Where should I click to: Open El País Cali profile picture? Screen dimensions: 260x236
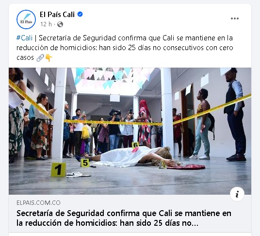[26, 19]
